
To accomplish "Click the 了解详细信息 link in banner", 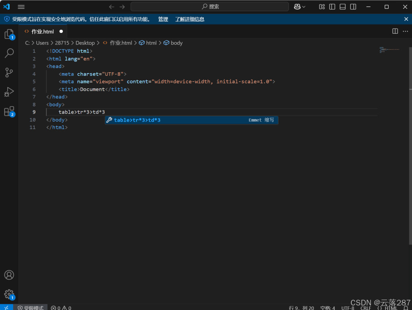I will coord(190,19).
